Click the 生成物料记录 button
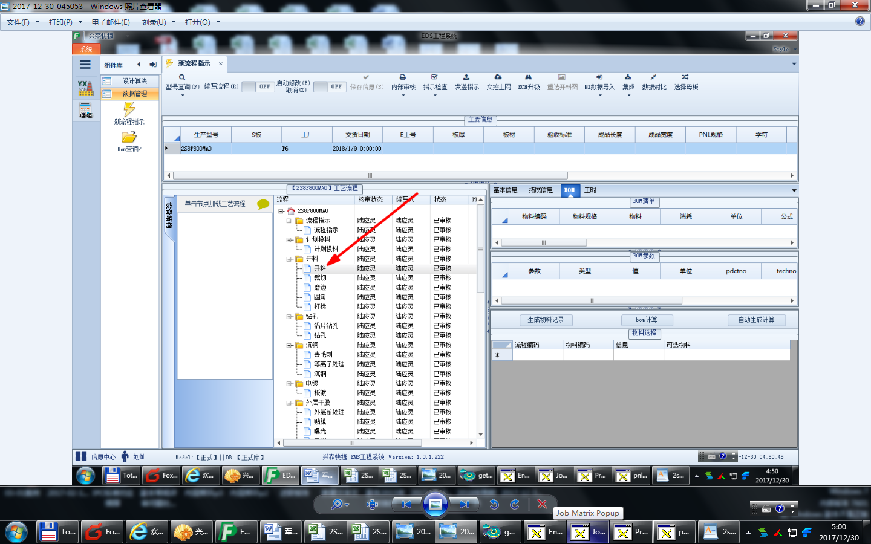This screenshot has height=544, width=871. (x=546, y=320)
